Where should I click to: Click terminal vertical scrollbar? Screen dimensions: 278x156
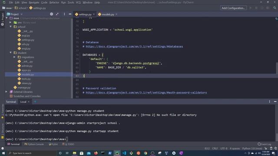pos(277,137)
